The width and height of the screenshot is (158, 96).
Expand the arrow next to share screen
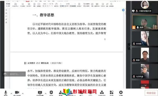click(x=46, y=93)
